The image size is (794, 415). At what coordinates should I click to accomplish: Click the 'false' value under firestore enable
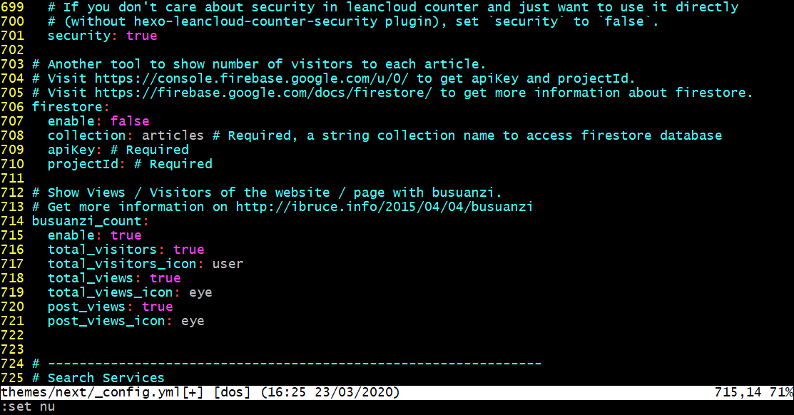point(130,121)
